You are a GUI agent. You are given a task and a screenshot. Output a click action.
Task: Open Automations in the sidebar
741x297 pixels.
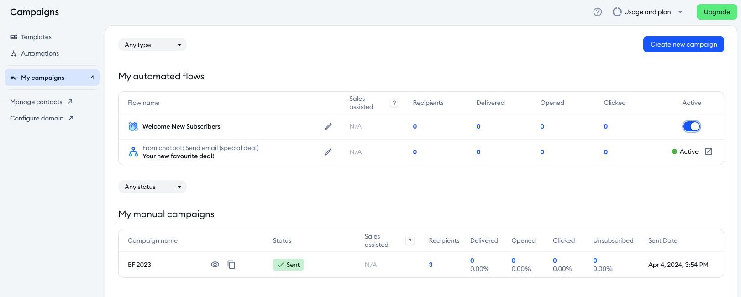[40, 53]
